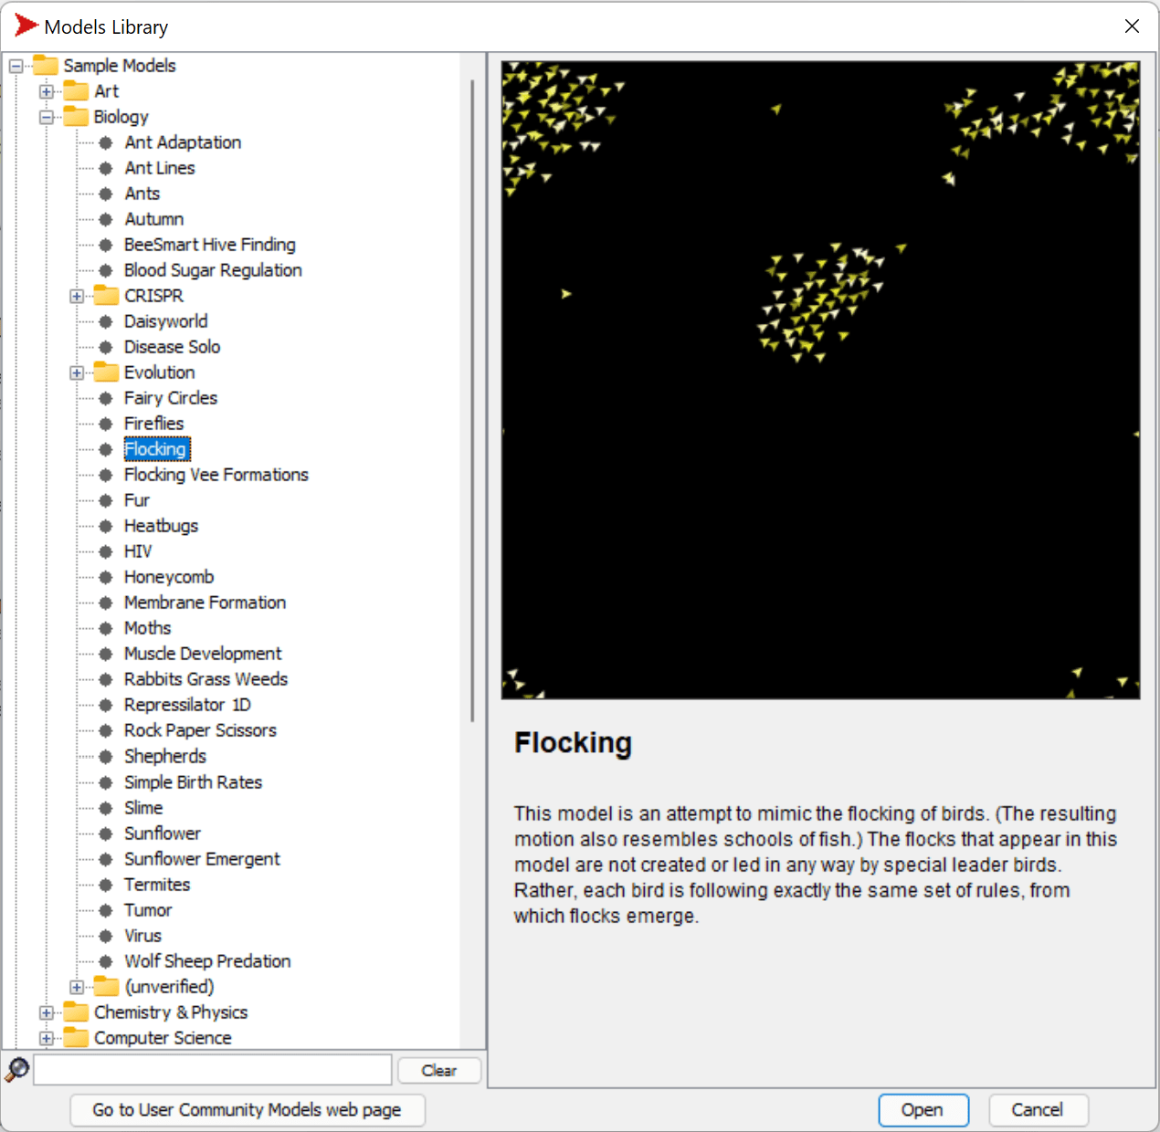Viewport: 1160px width, 1132px height.
Task: Click the Evolution folder icon
Action: pos(105,372)
